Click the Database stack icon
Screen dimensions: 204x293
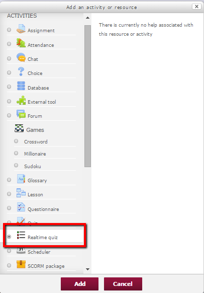[21, 86]
